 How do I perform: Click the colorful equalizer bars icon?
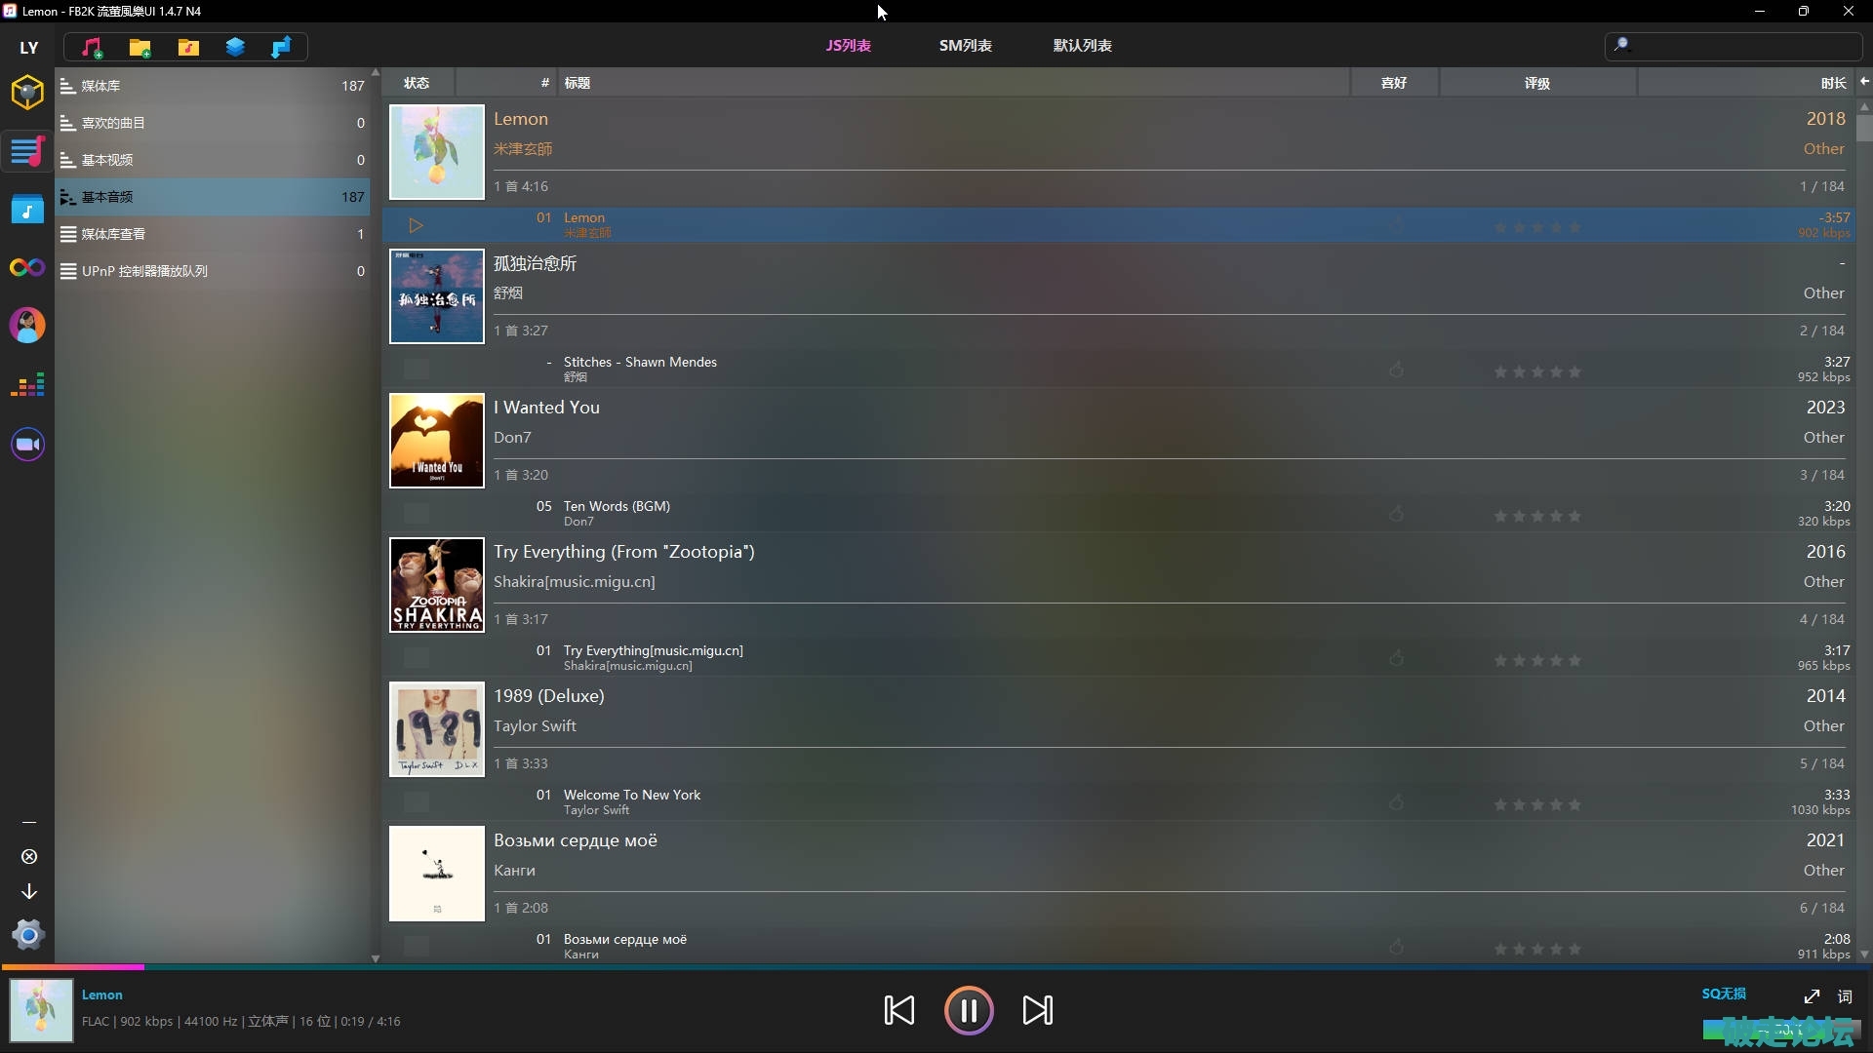(27, 385)
